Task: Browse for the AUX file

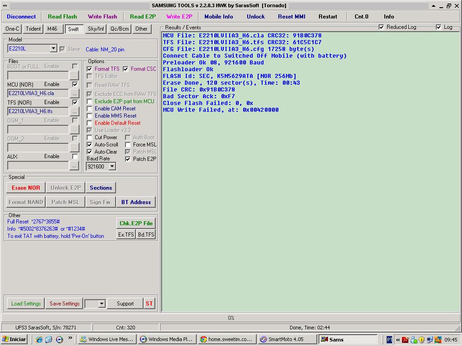Action: (74, 166)
